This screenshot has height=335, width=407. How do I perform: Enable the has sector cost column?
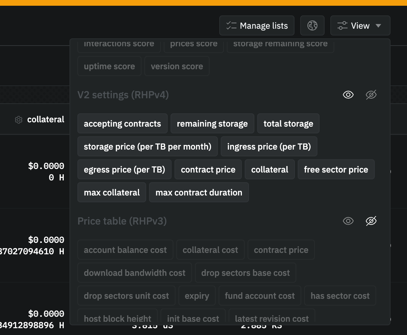340,296
